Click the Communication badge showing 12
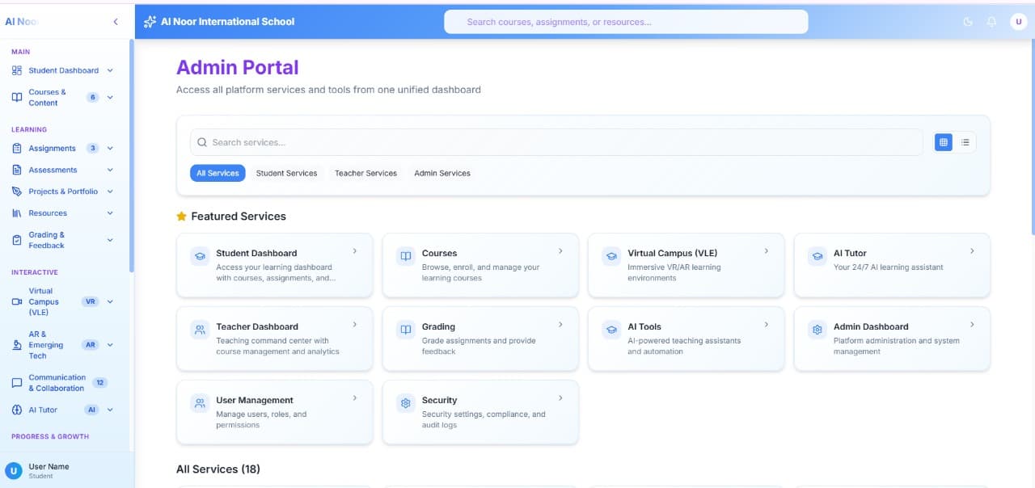Screen dimensions: 1035x488 coord(100,383)
